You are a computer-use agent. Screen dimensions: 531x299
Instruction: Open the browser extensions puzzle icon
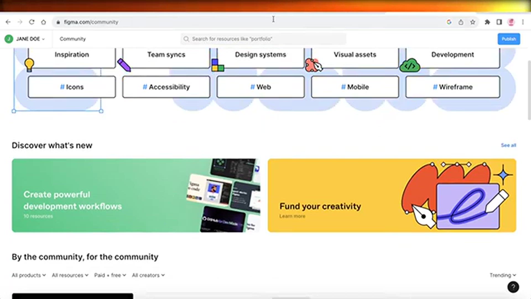pyautogui.click(x=487, y=22)
